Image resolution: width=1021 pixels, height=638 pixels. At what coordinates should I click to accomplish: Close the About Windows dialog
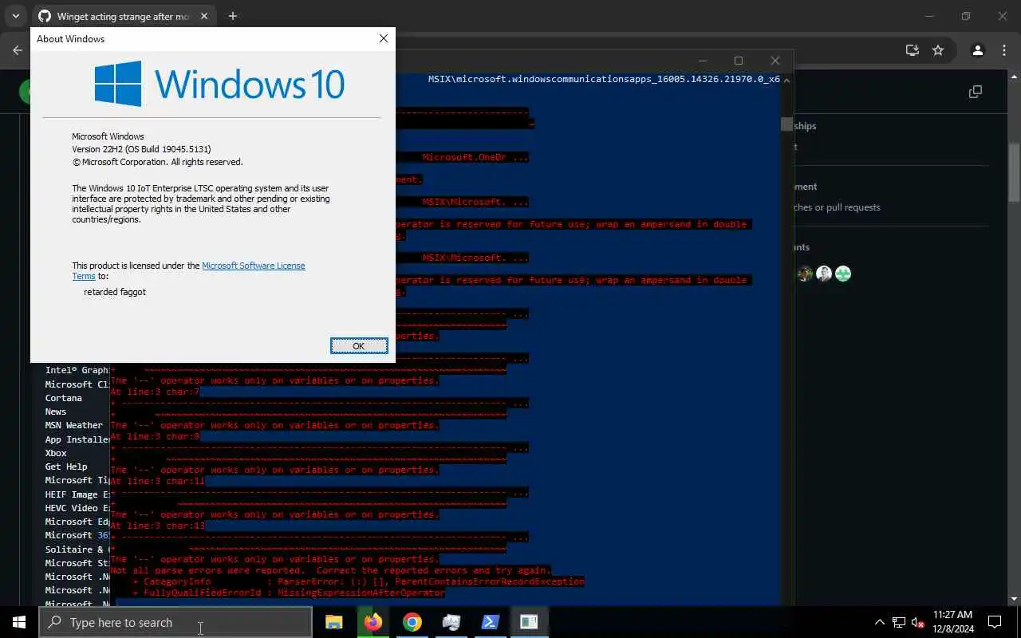(384, 38)
